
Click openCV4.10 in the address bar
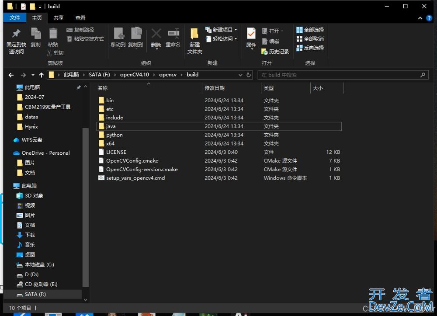(135, 75)
